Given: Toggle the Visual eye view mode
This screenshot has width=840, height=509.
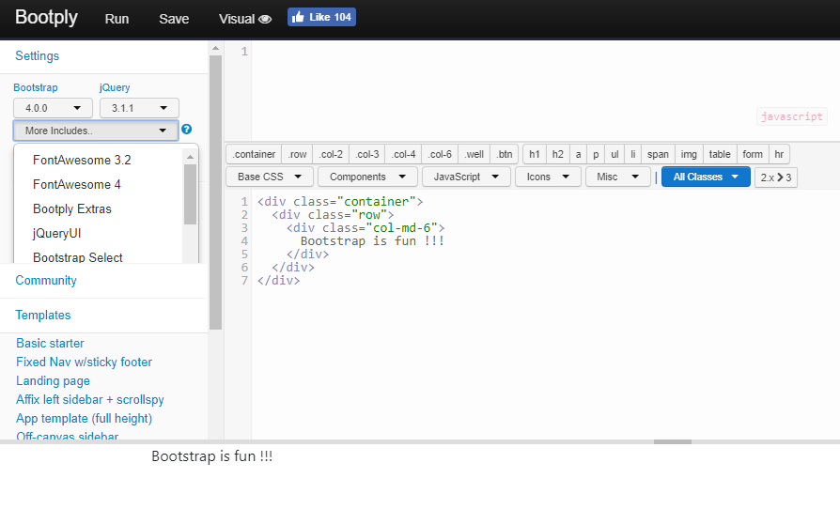Looking at the screenshot, I should pos(245,19).
